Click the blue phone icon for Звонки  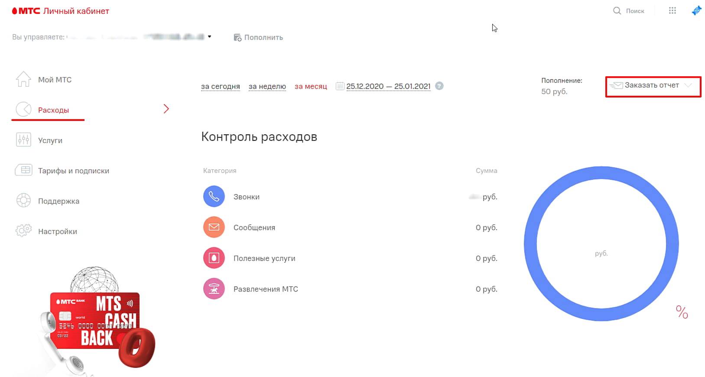click(x=214, y=197)
